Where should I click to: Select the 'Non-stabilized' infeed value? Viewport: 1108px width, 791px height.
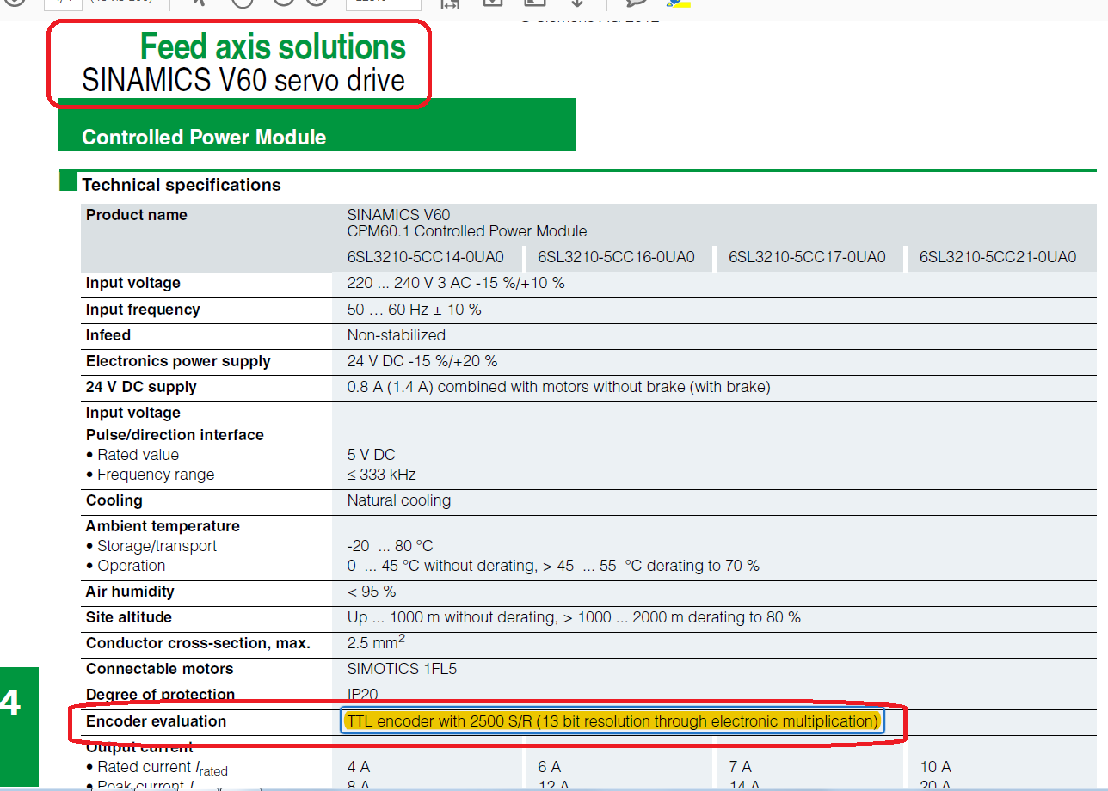(397, 335)
